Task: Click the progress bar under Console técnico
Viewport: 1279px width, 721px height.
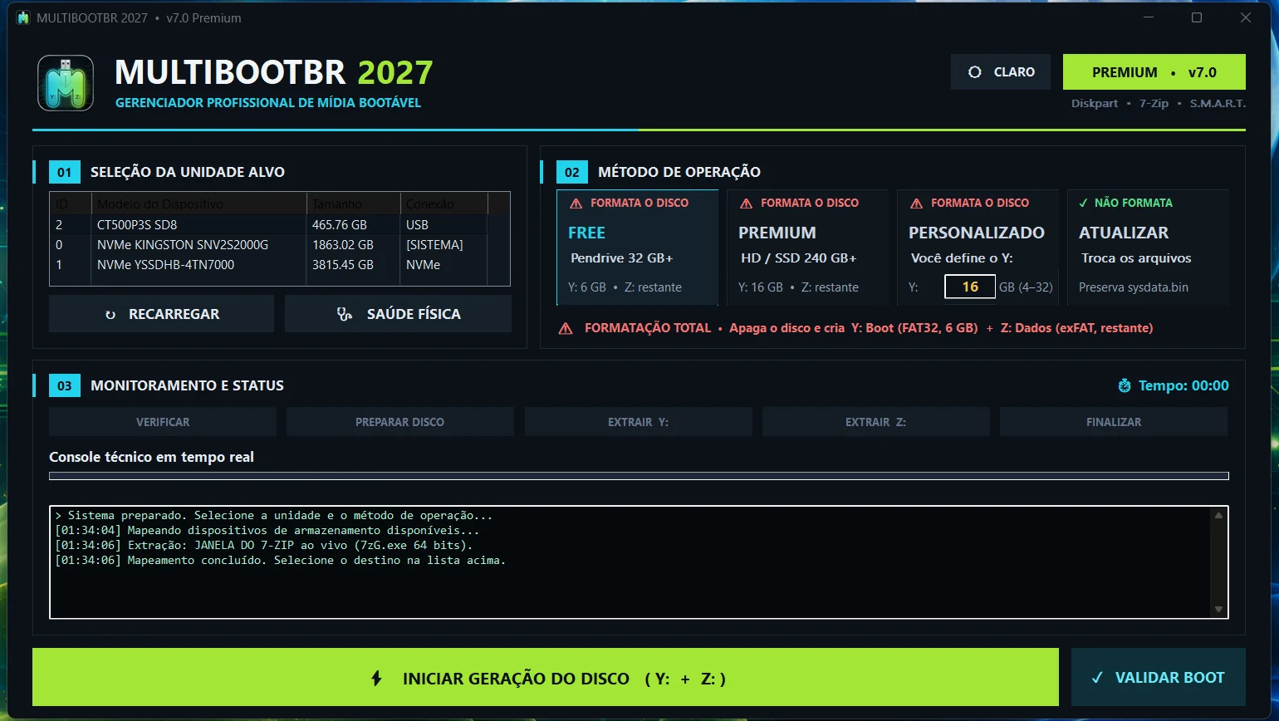Action: (x=639, y=476)
